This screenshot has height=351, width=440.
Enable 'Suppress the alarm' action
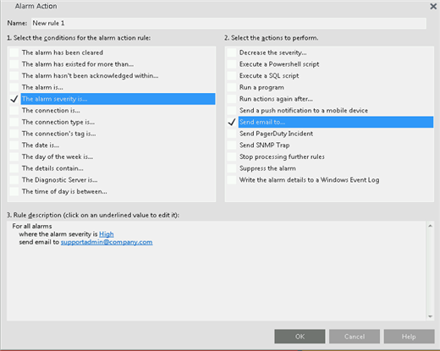(232, 168)
